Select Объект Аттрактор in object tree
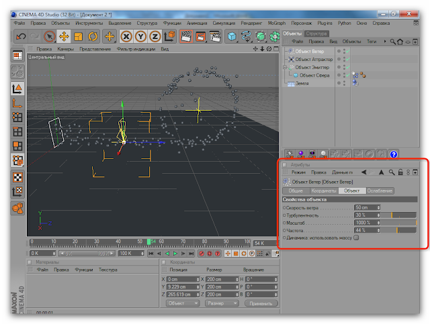 [x=314, y=59]
